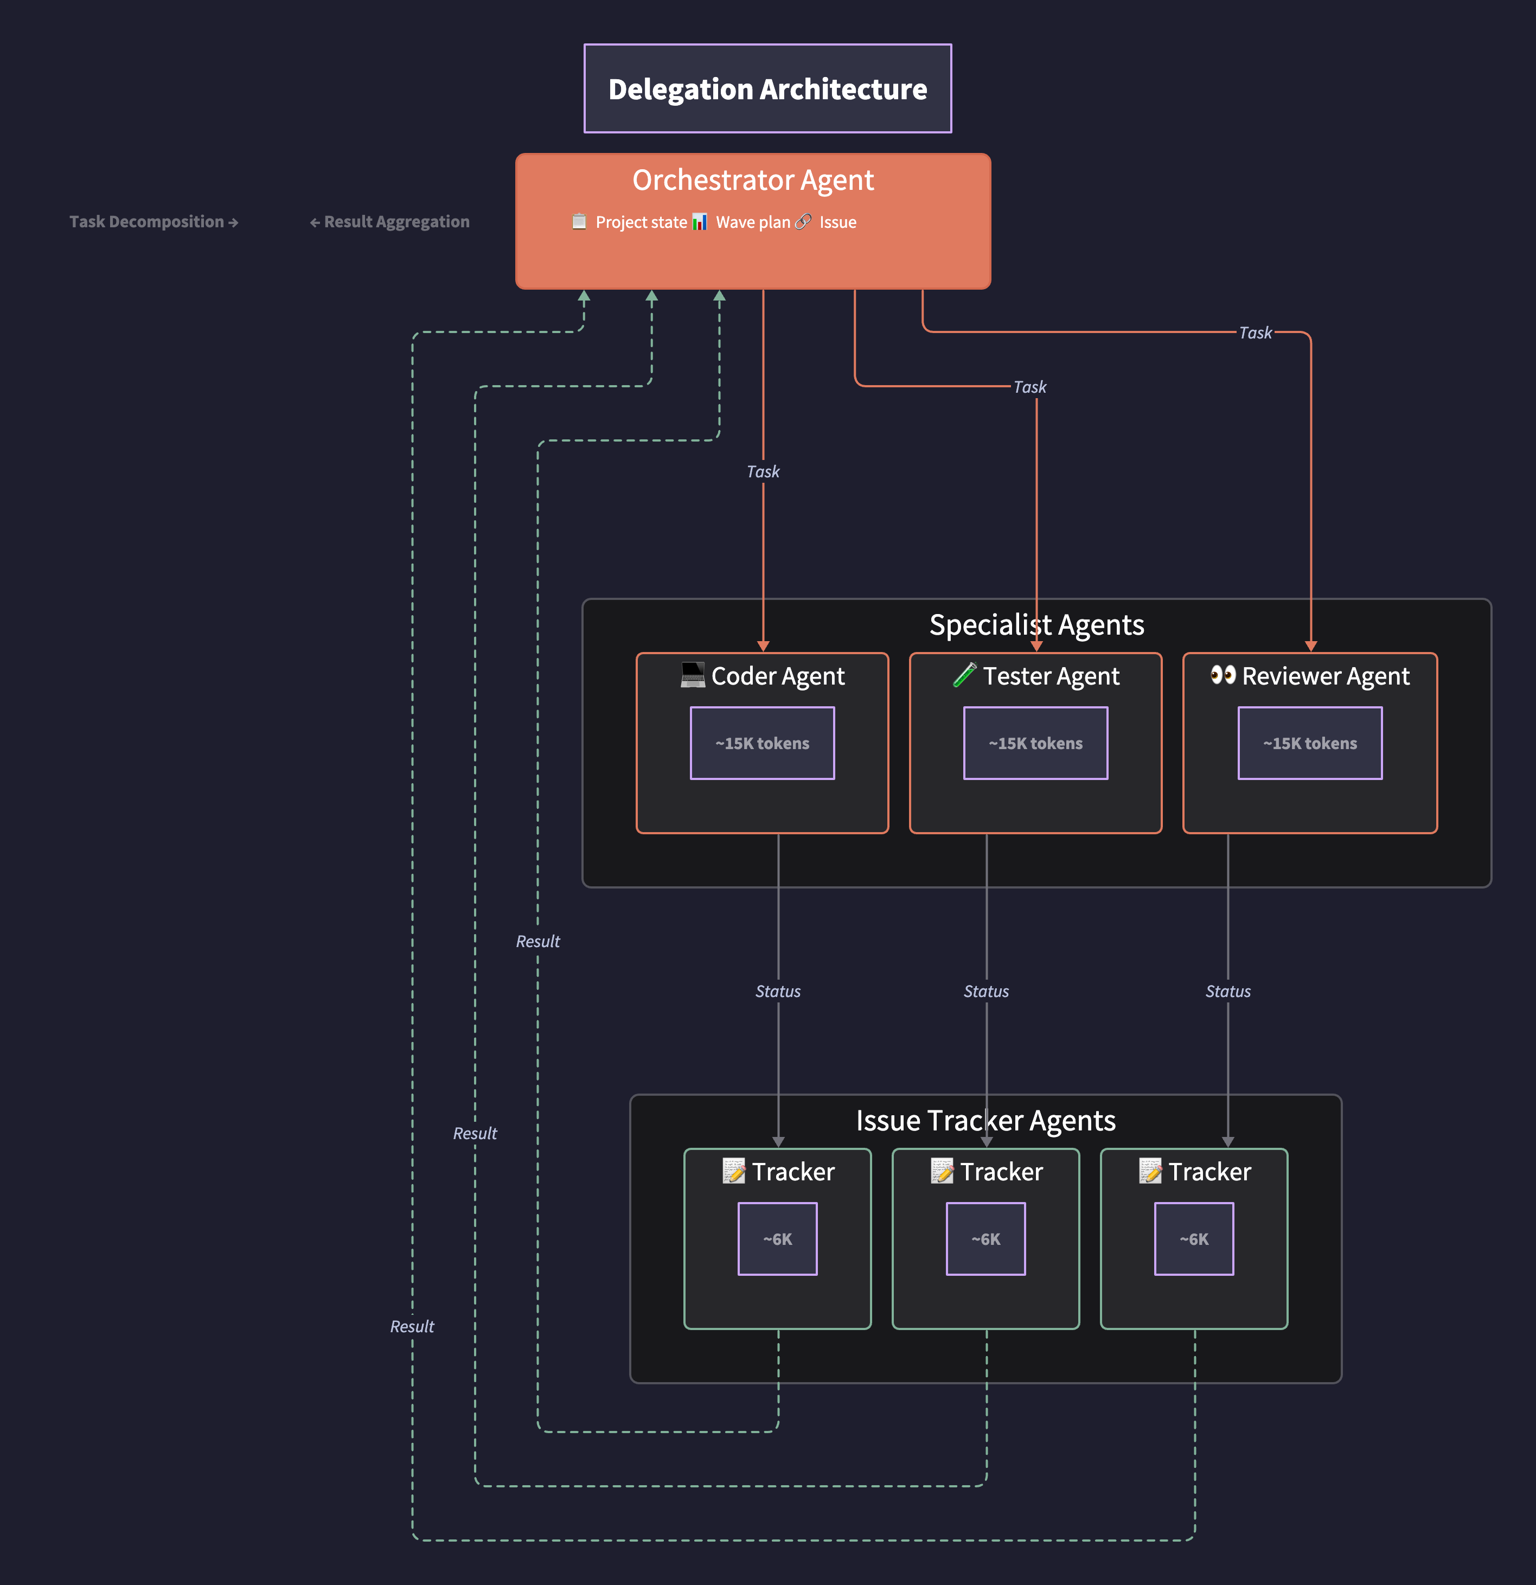The image size is (1536, 1585).
Task: Click the Specialist Agents group header
Action: [x=1036, y=624]
